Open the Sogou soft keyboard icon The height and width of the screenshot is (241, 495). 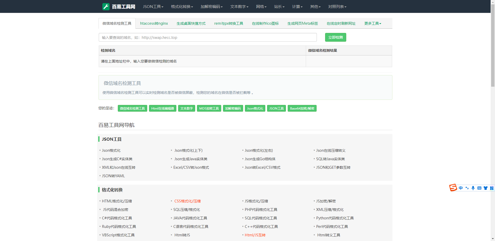tap(479, 188)
